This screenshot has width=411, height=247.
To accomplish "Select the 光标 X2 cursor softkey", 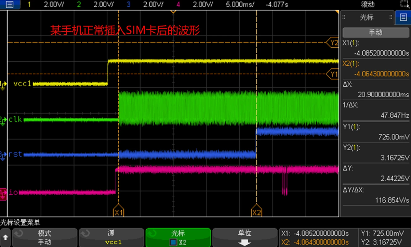I will pos(178,238).
